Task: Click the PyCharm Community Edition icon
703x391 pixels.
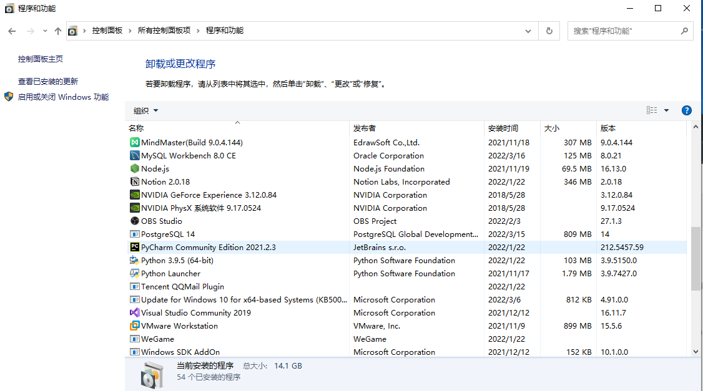Action: click(134, 247)
